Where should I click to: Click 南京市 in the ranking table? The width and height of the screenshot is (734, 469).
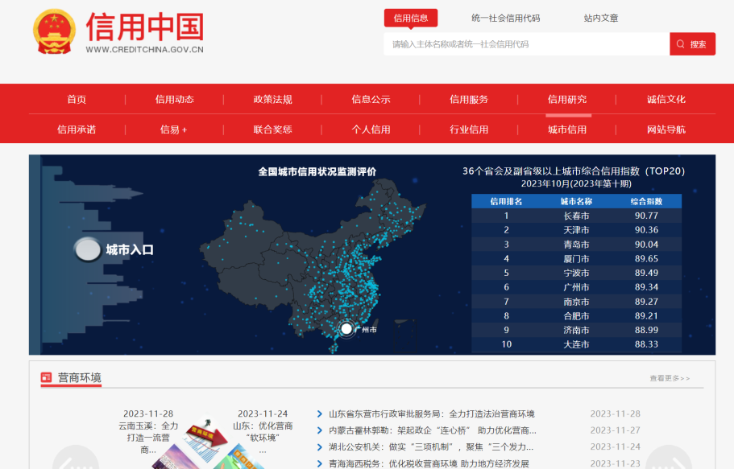point(576,302)
